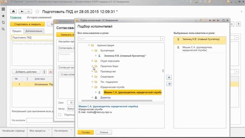Add document to favorites star
Viewport: 245px width, 138px height.
pos(38,11)
